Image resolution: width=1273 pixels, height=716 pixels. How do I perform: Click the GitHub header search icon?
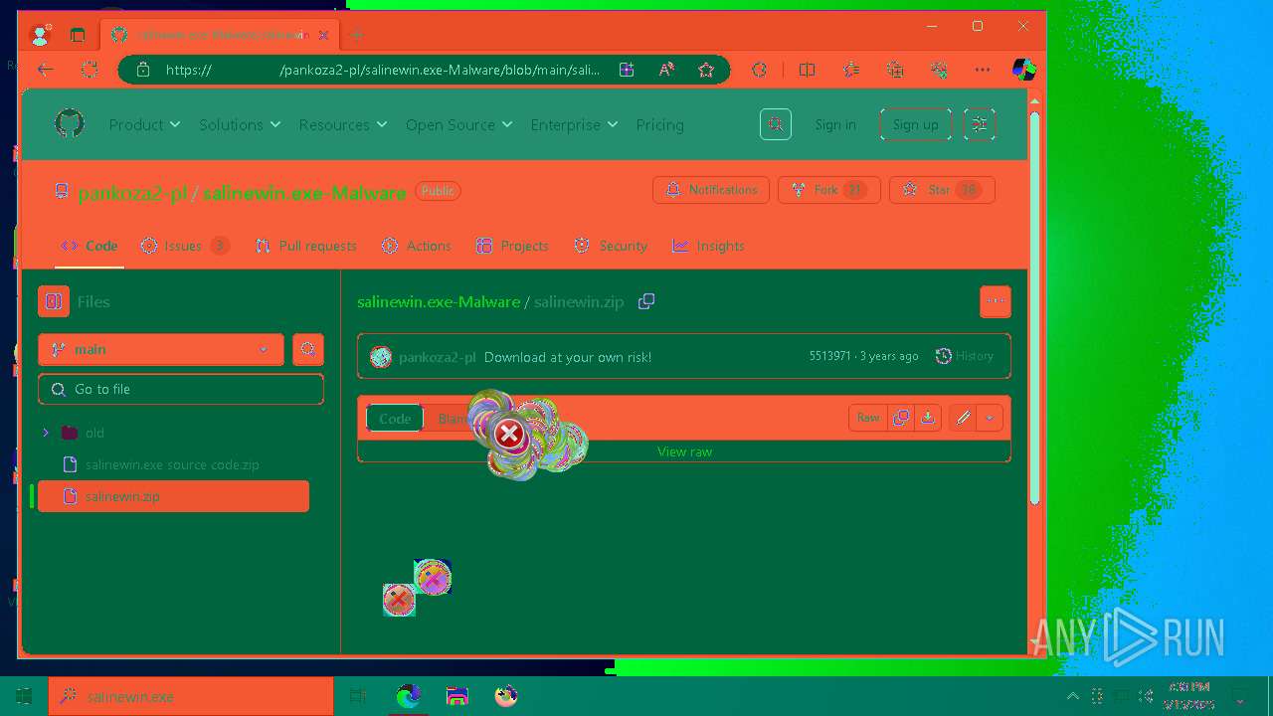pos(776,124)
